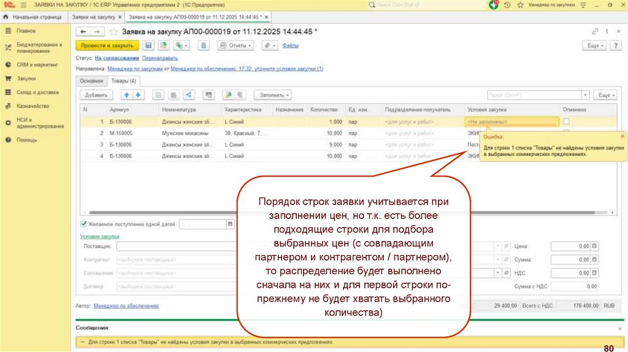Open CRM и маркетинг section
Viewport: 628px width, 352px height.
pyautogui.click(x=37, y=64)
